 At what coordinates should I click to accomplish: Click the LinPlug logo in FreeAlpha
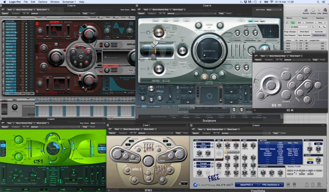[x=195, y=185]
